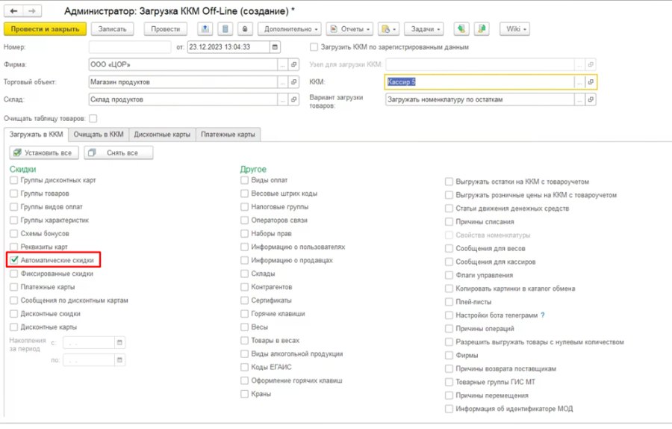Click the document list icon in the toolbar
672x429 pixels.
click(x=225, y=28)
